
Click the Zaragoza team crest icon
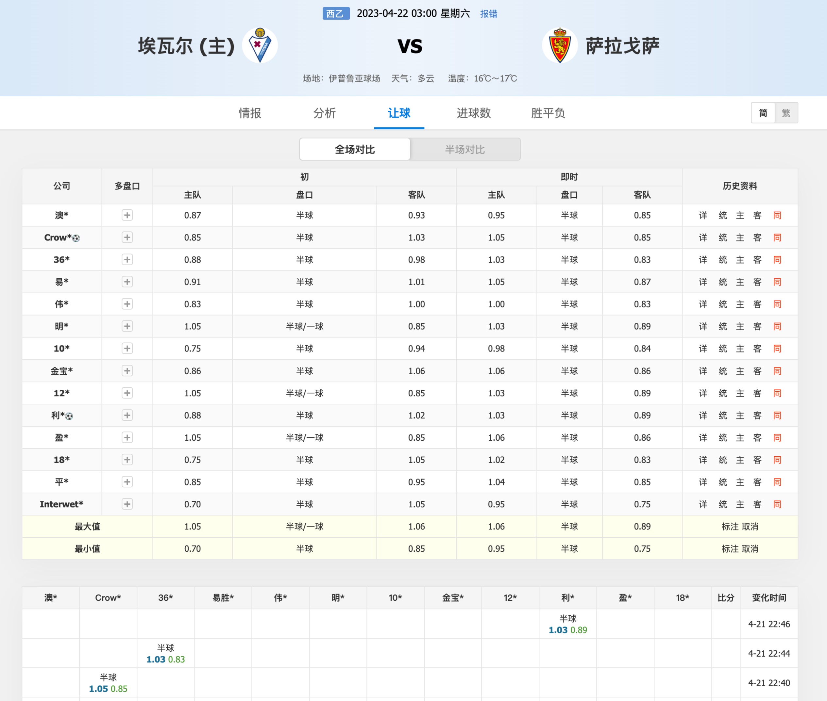point(560,45)
